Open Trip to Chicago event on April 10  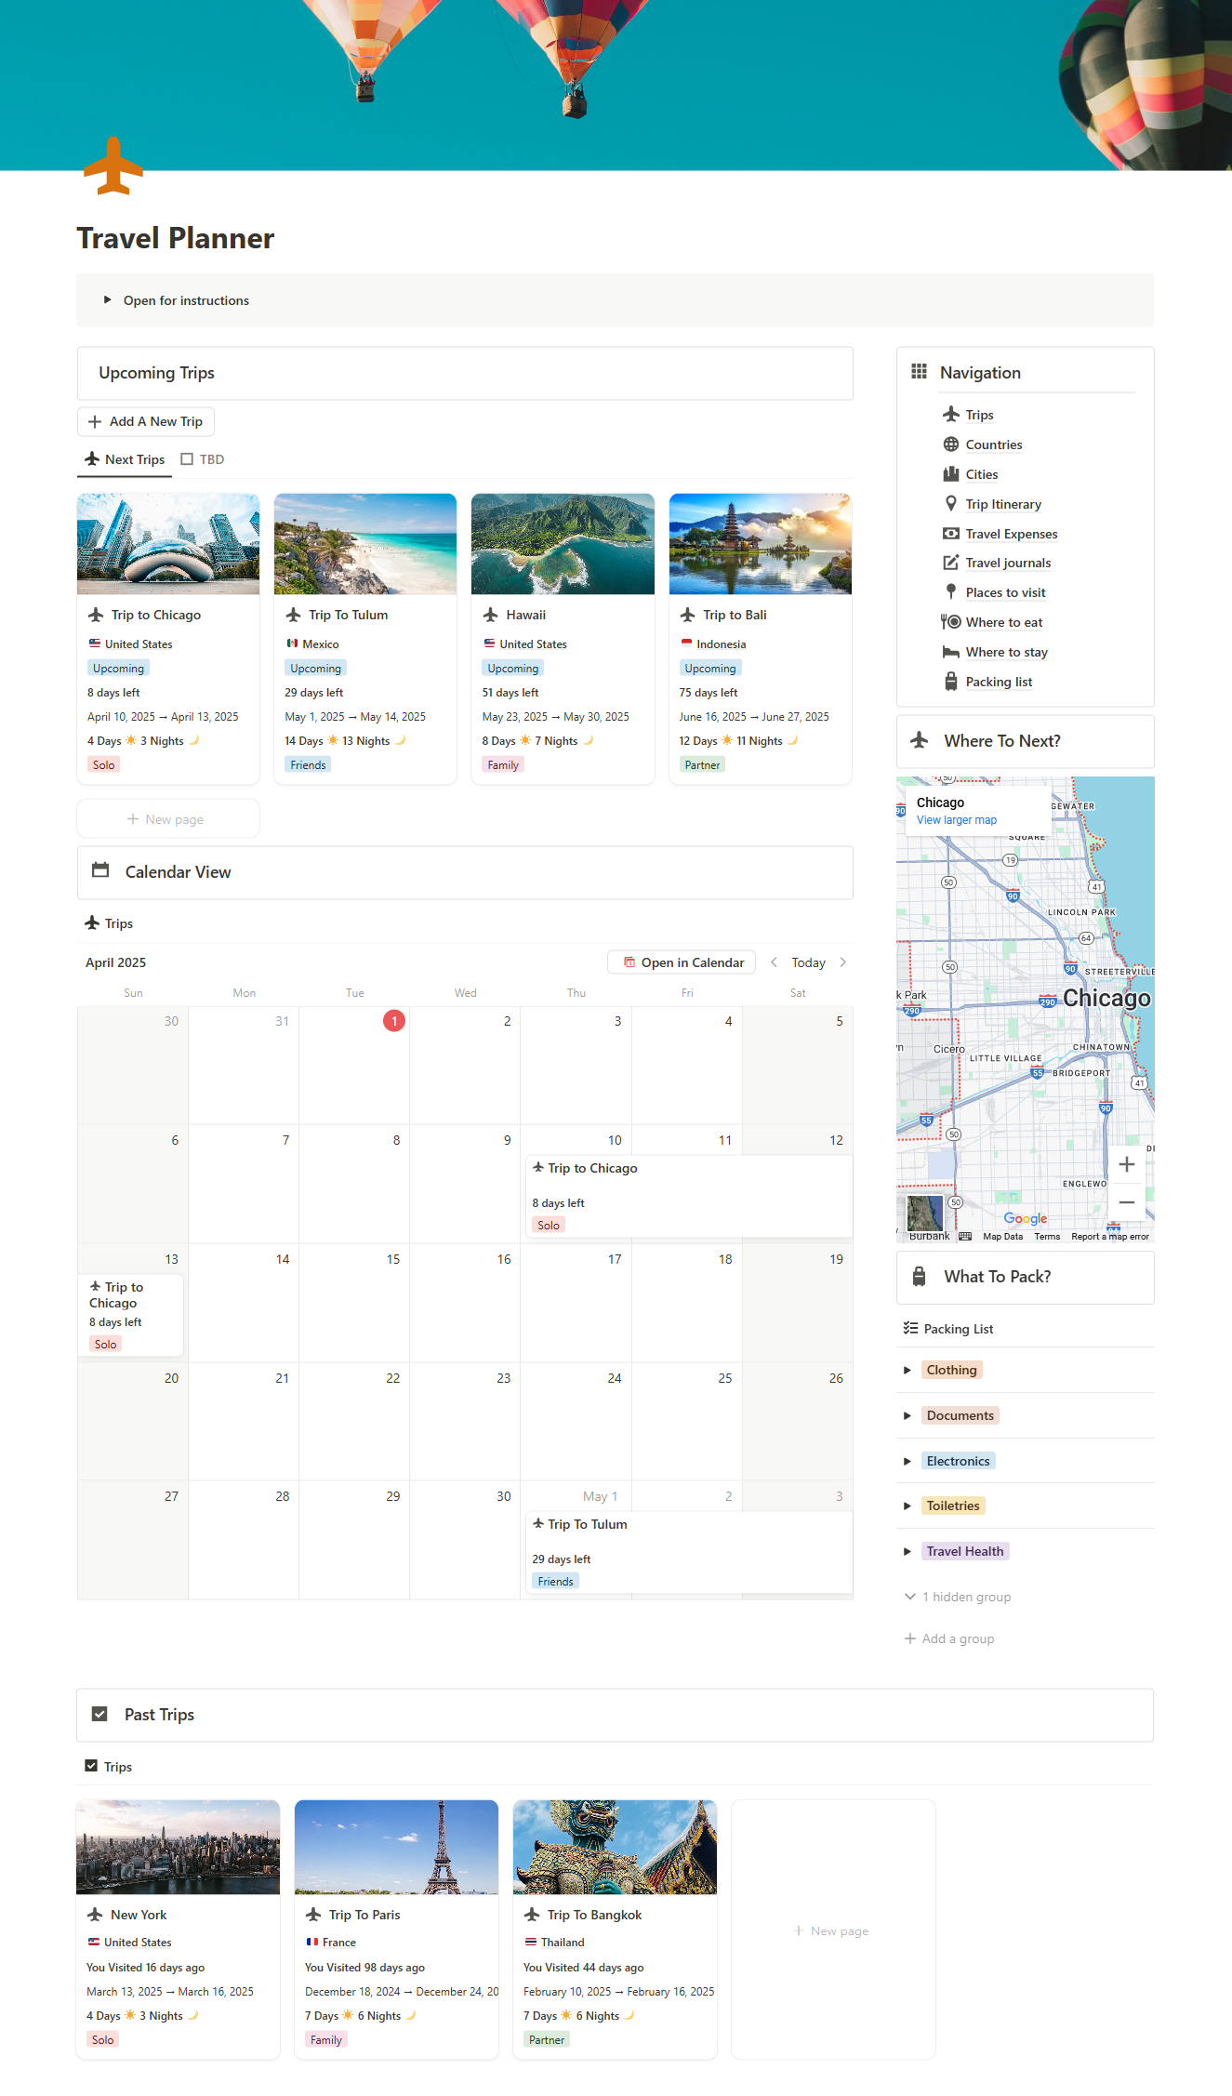pos(689,1196)
